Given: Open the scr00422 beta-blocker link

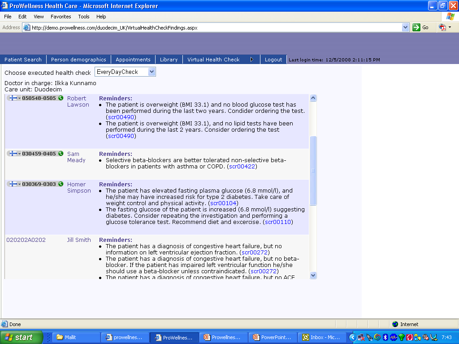Looking at the screenshot, I should tap(242, 167).
